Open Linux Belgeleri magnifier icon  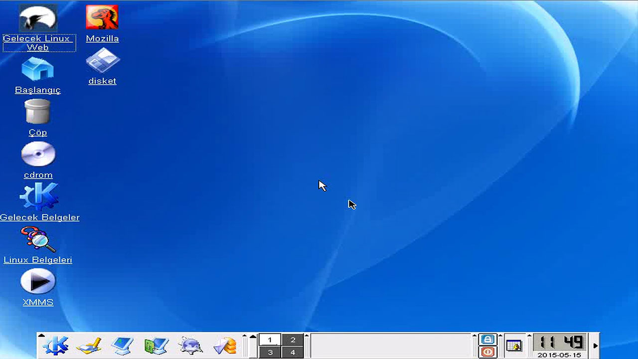coord(38,239)
